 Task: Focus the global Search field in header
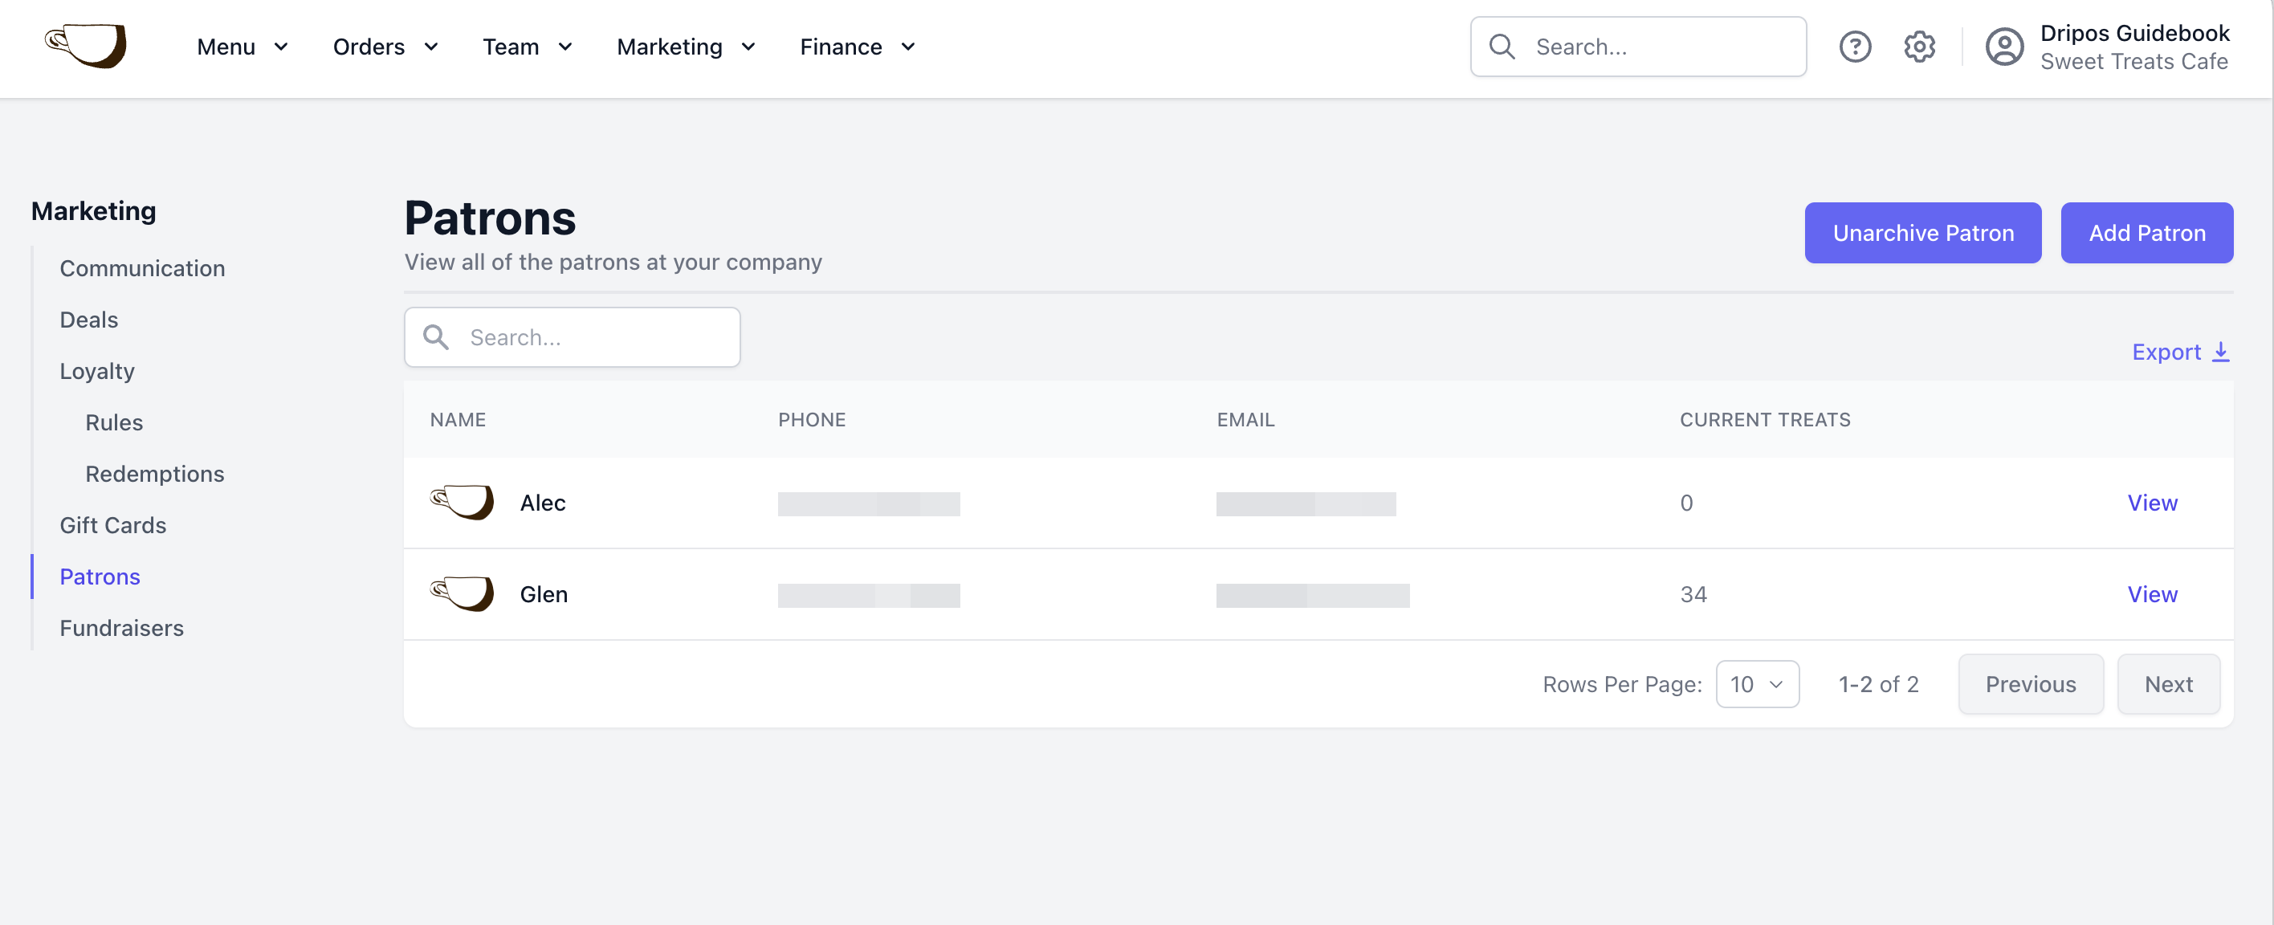(x=1637, y=47)
